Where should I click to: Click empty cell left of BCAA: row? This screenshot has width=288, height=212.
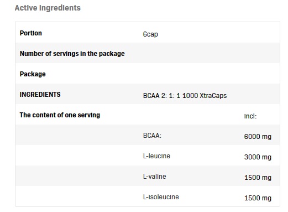pos(78,135)
